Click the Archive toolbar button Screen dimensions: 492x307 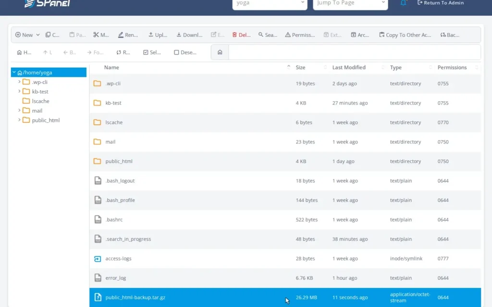click(x=360, y=35)
